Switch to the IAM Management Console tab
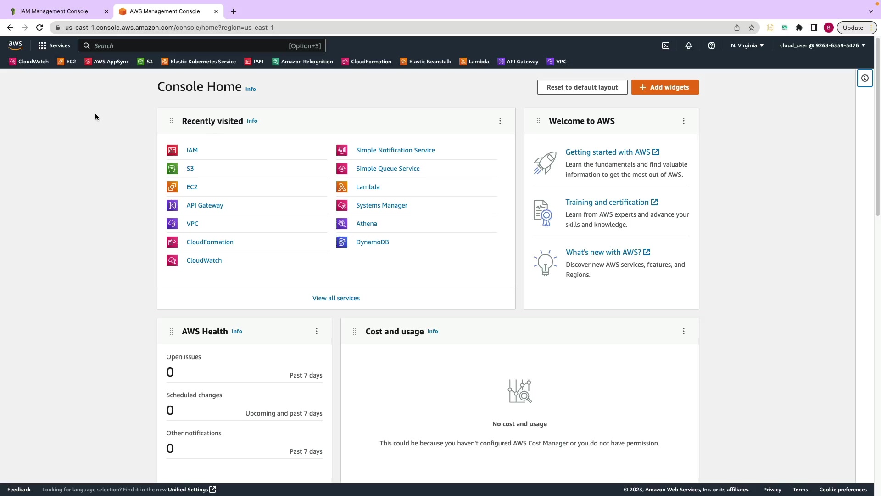Viewport: 881px width, 496px height. tap(54, 11)
